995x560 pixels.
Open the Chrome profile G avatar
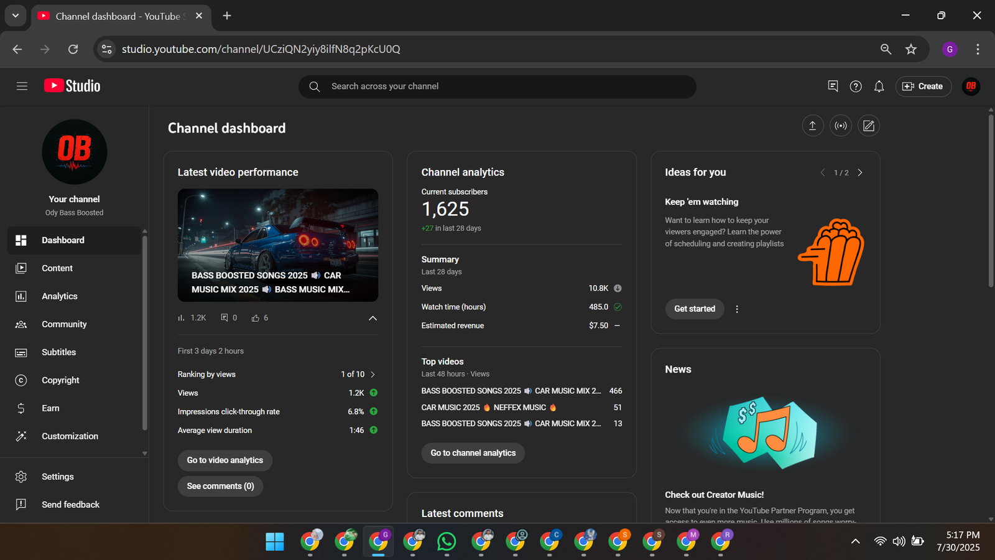(x=950, y=49)
